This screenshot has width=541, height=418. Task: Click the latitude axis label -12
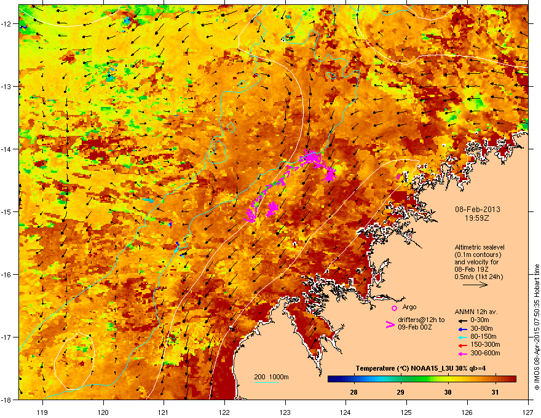point(7,24)
